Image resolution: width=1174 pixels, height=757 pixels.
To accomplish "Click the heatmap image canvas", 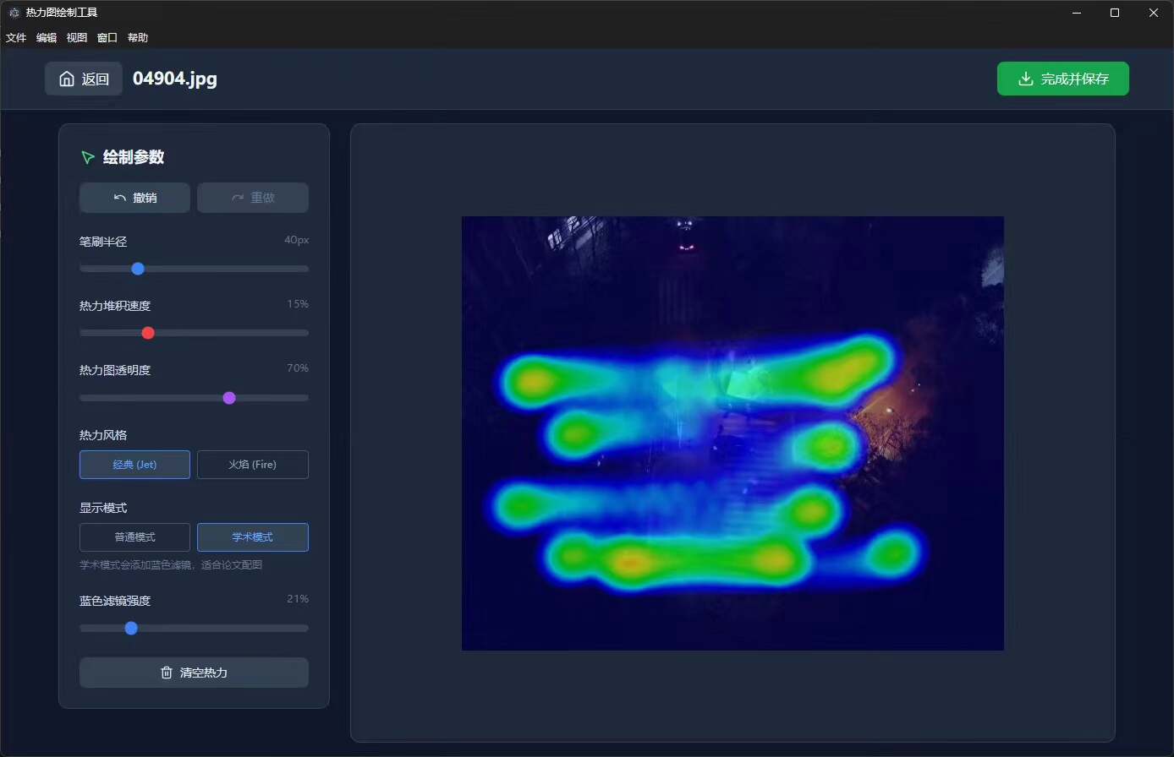I will pyautogui.click(x=732, y=433).
